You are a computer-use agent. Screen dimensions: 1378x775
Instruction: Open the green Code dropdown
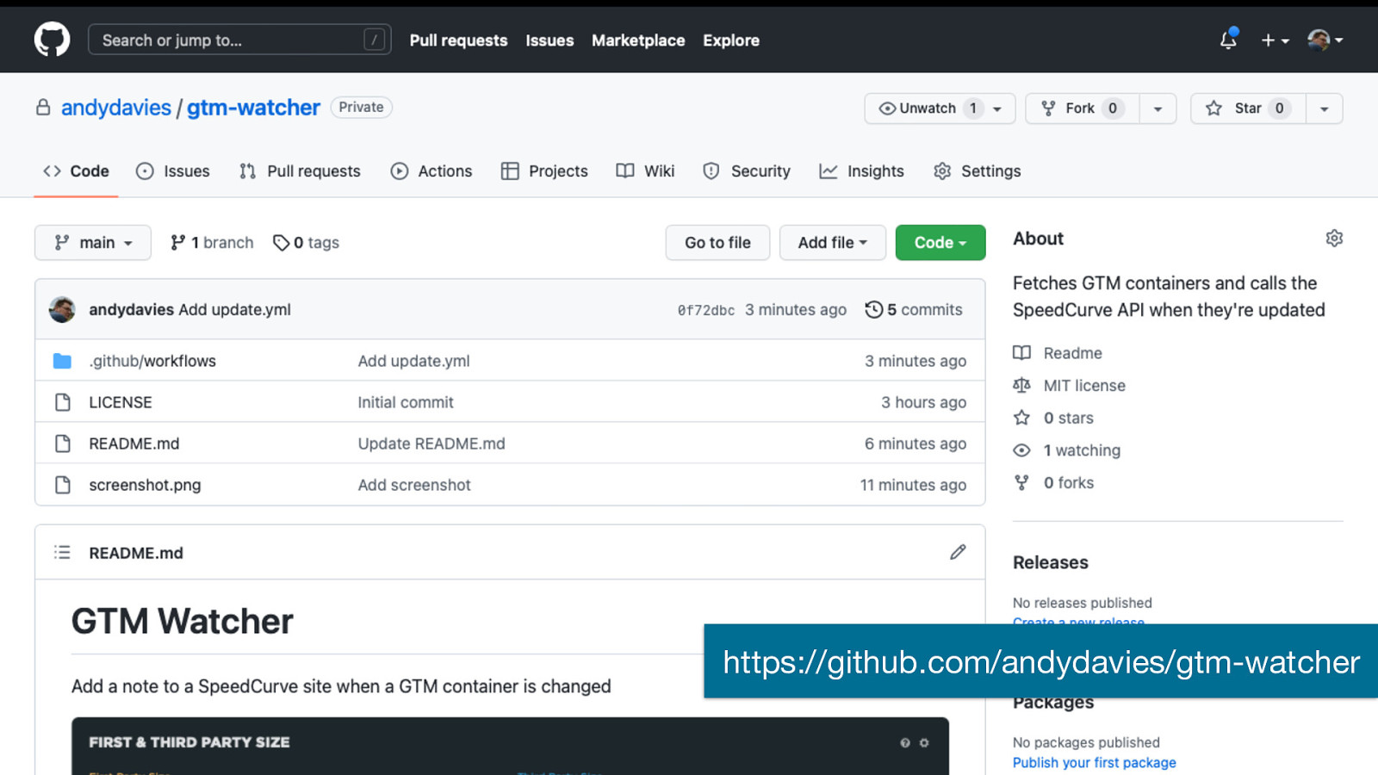tap(940, 243)
